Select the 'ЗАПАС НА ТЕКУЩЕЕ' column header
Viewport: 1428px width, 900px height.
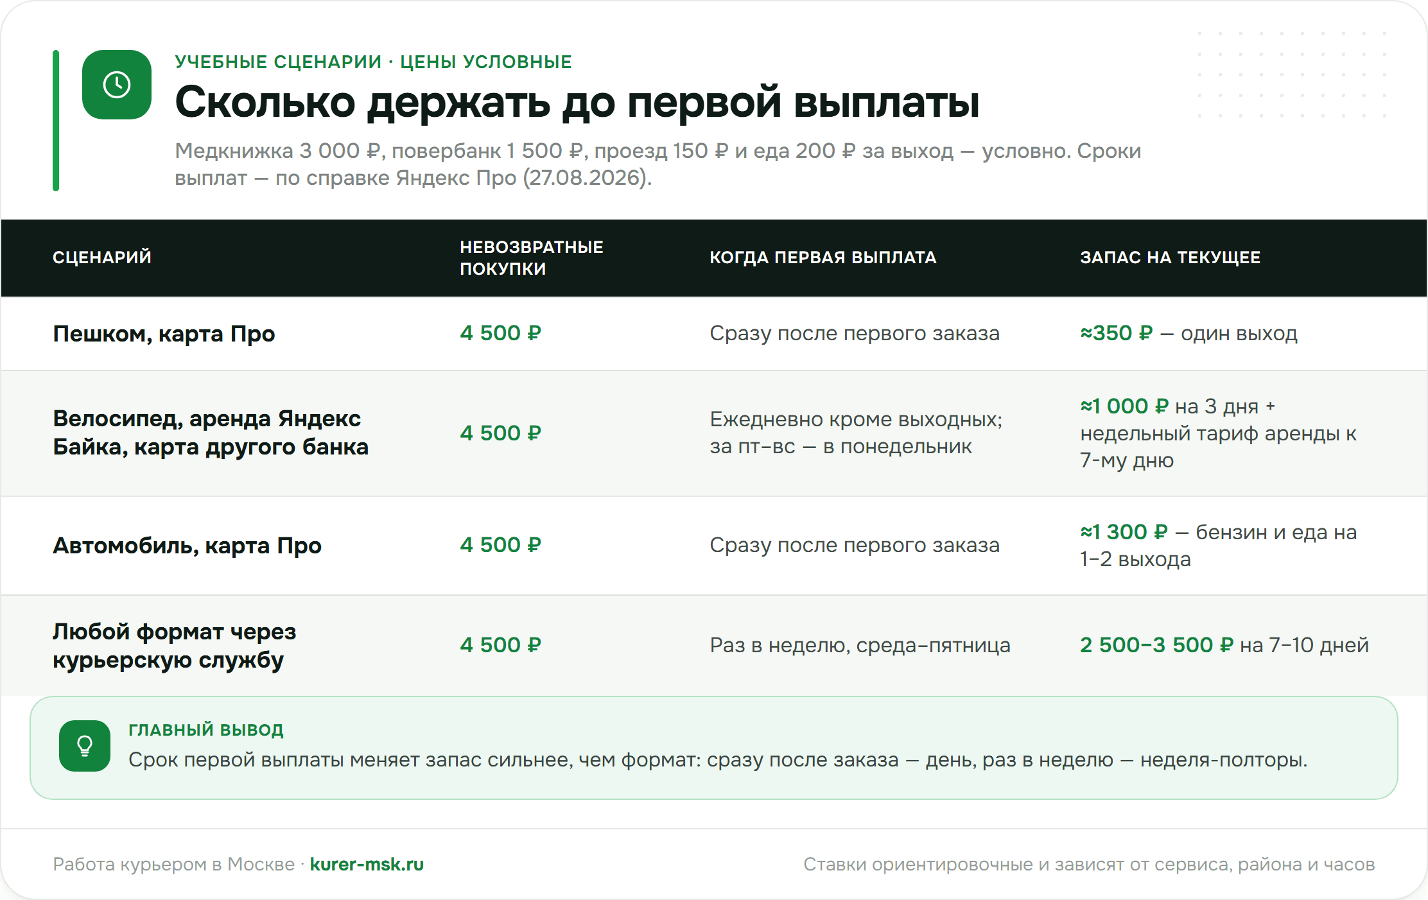coord(1171,257)
